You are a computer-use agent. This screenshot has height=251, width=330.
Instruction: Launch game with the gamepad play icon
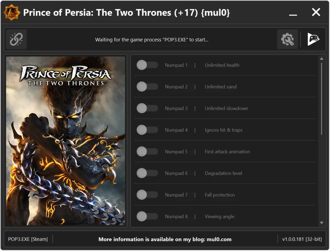(313, 39)
